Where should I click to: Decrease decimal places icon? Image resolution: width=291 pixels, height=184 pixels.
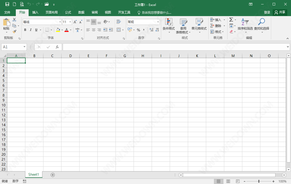pyautogui.click(x=157, y=30)
